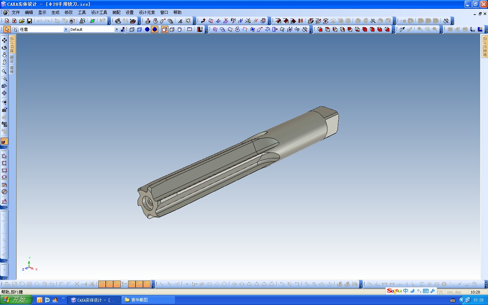The image size is (488, 305).
Task: Select the zoom magnifier tool
Action: (x=4, y=72)
